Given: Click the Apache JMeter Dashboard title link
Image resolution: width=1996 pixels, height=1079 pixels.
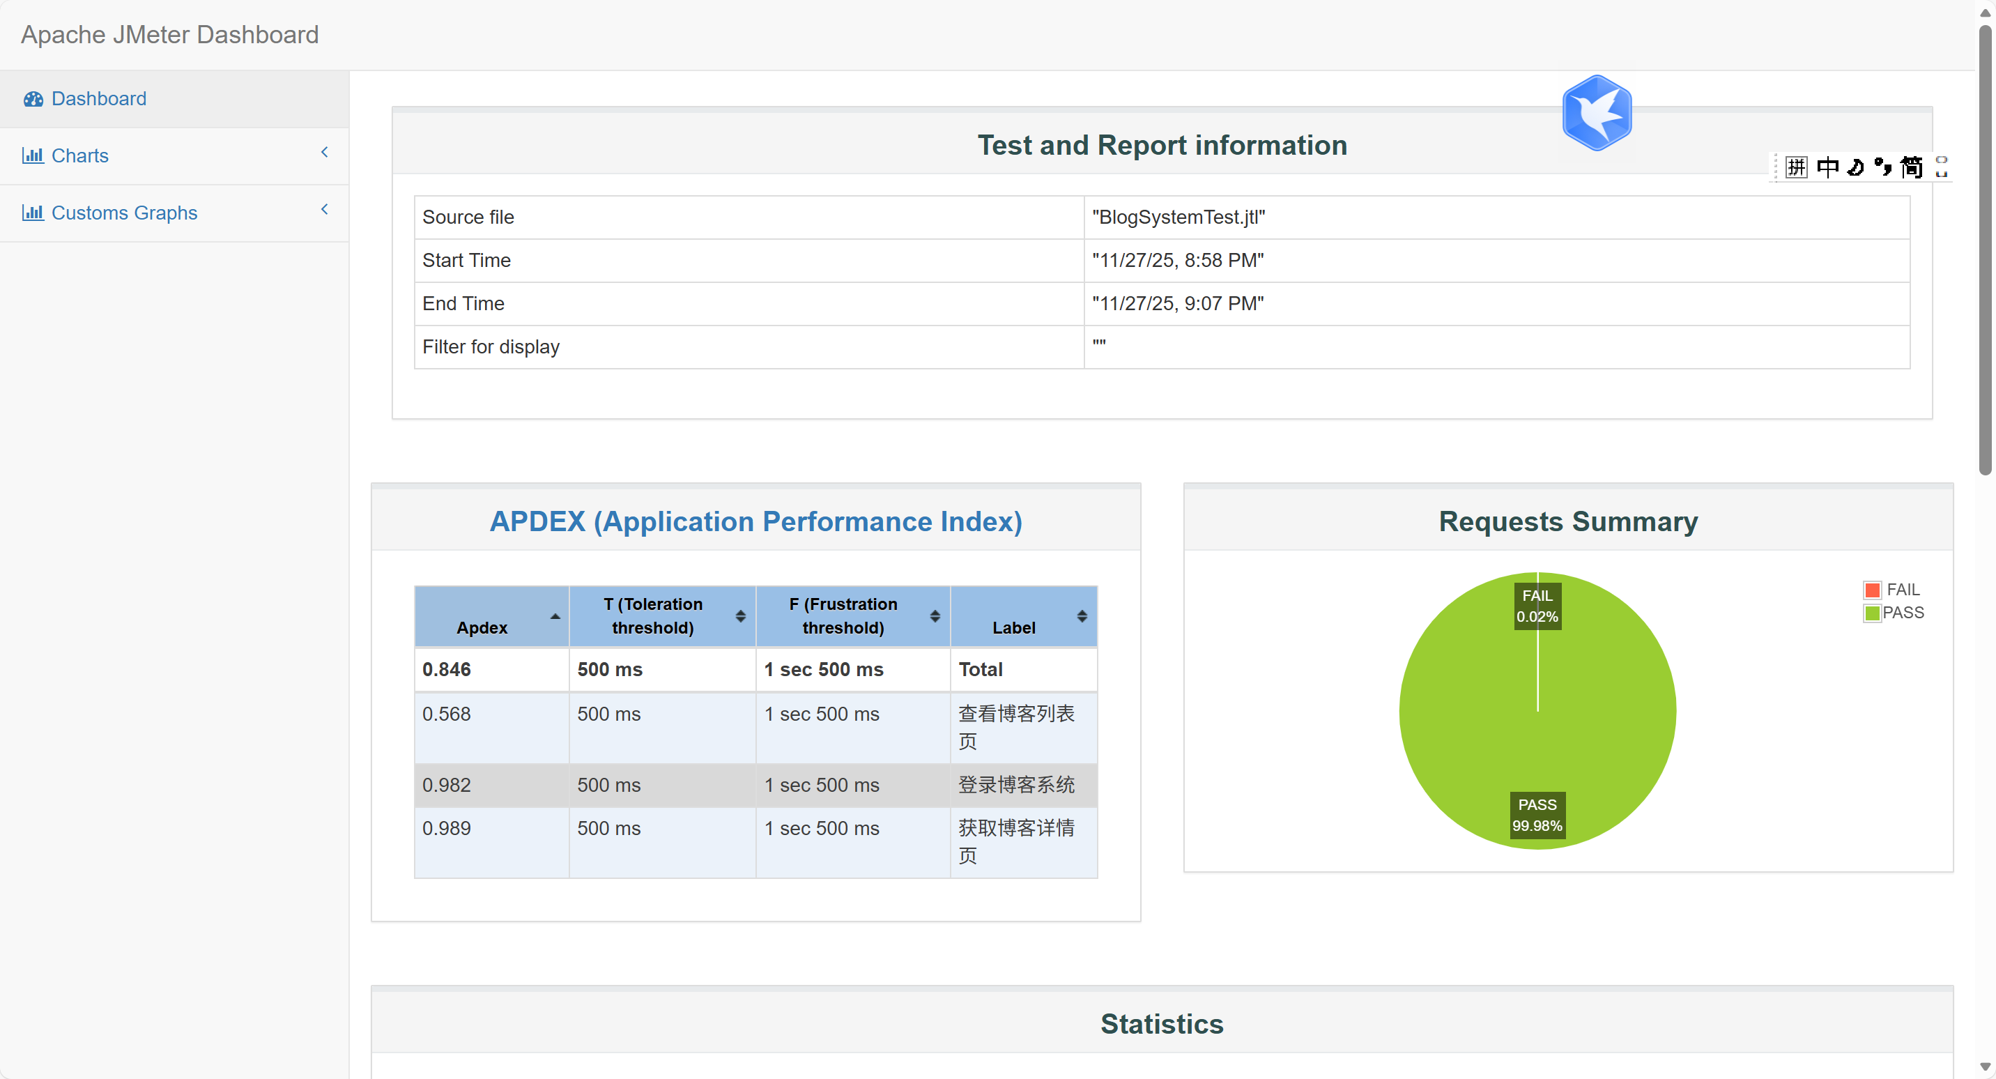Looking at the screenshot, I should click(x=169, y=35).
